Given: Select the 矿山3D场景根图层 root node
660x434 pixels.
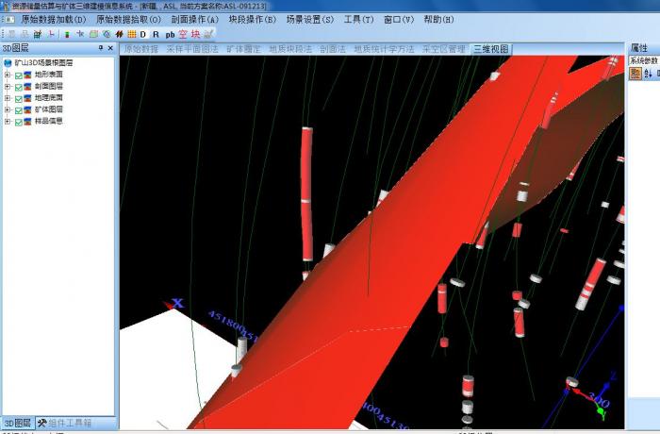Looking at the screenshot, I should 43,63.
